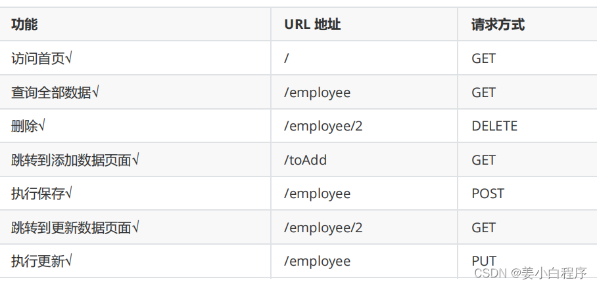Select the POST request method cell
The width and height of the screenshot is (597, 286).
click(488, 194)
